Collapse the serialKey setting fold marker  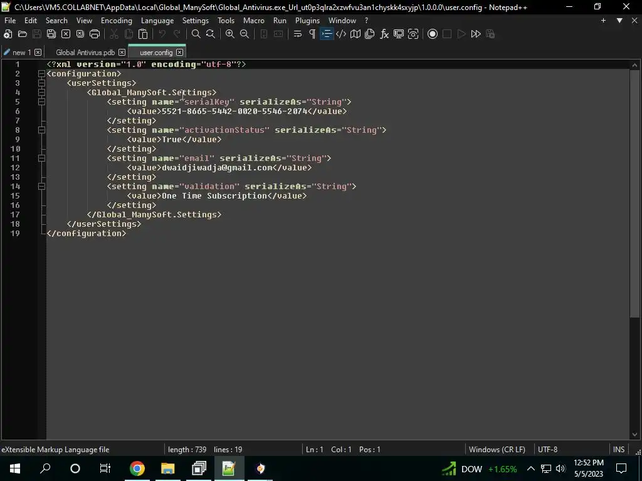pyautogui.click(x=41, y=102)
